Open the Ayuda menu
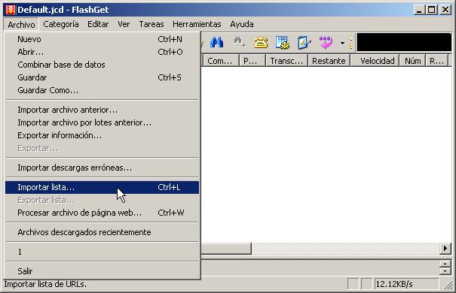The width and height of the screenshot is (456, 293). pyautogui.click(x=242, y=24)
